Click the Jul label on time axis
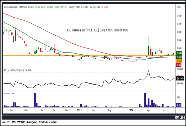 [x=42, y=110]
